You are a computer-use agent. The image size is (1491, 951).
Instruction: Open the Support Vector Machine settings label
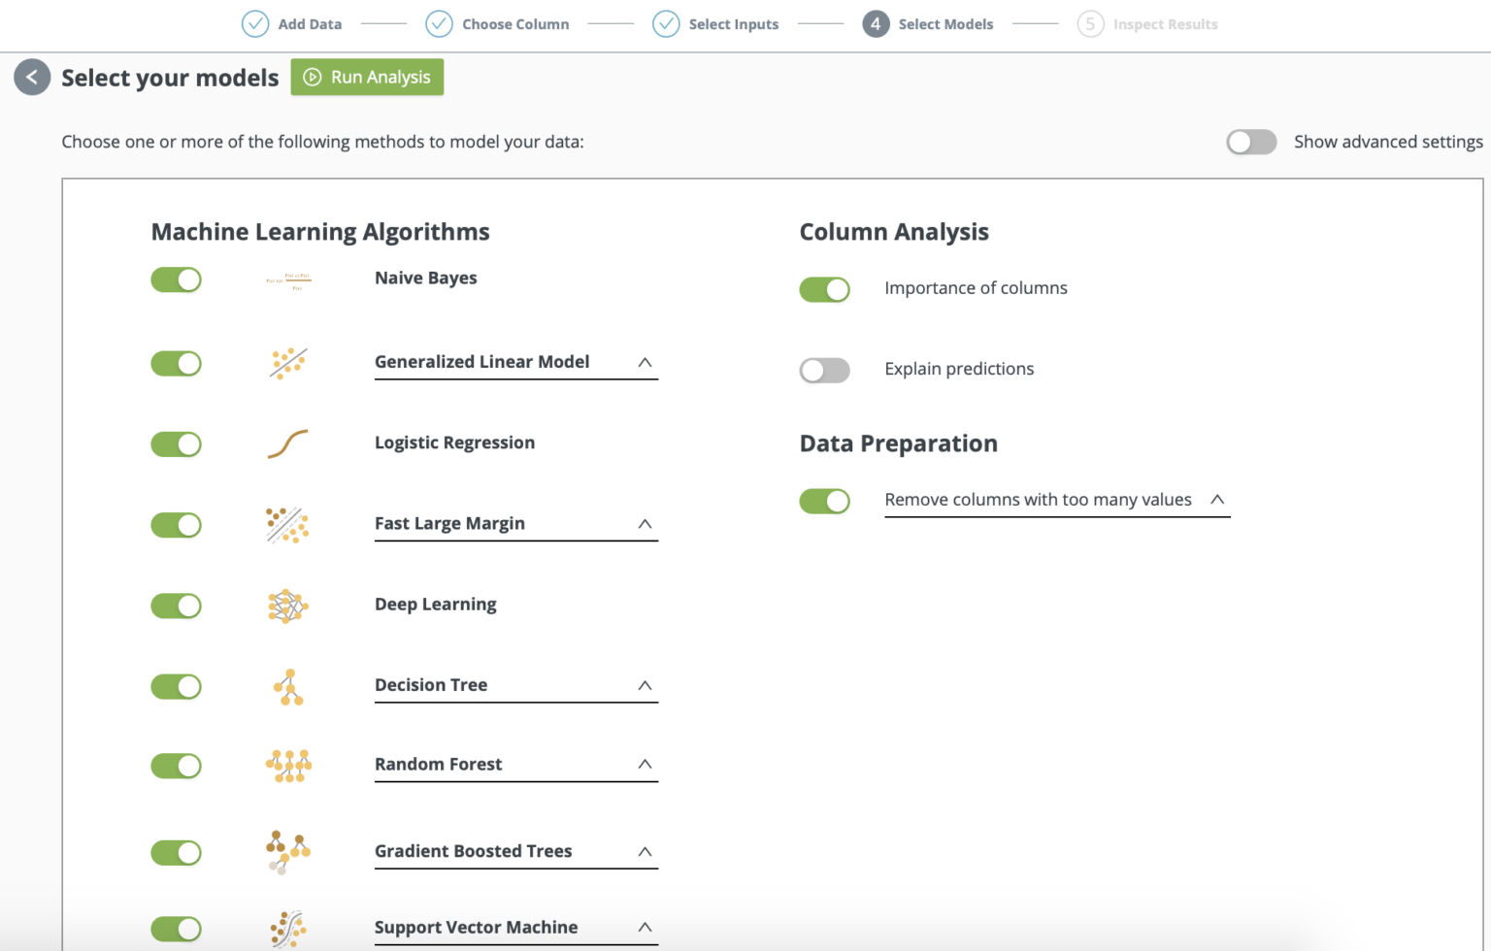[476, 928]
